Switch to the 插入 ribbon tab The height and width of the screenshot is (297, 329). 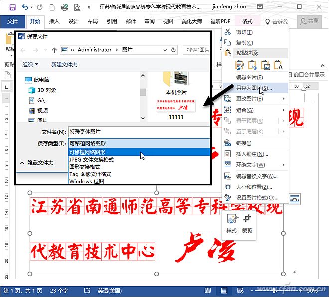coord(54,21)
